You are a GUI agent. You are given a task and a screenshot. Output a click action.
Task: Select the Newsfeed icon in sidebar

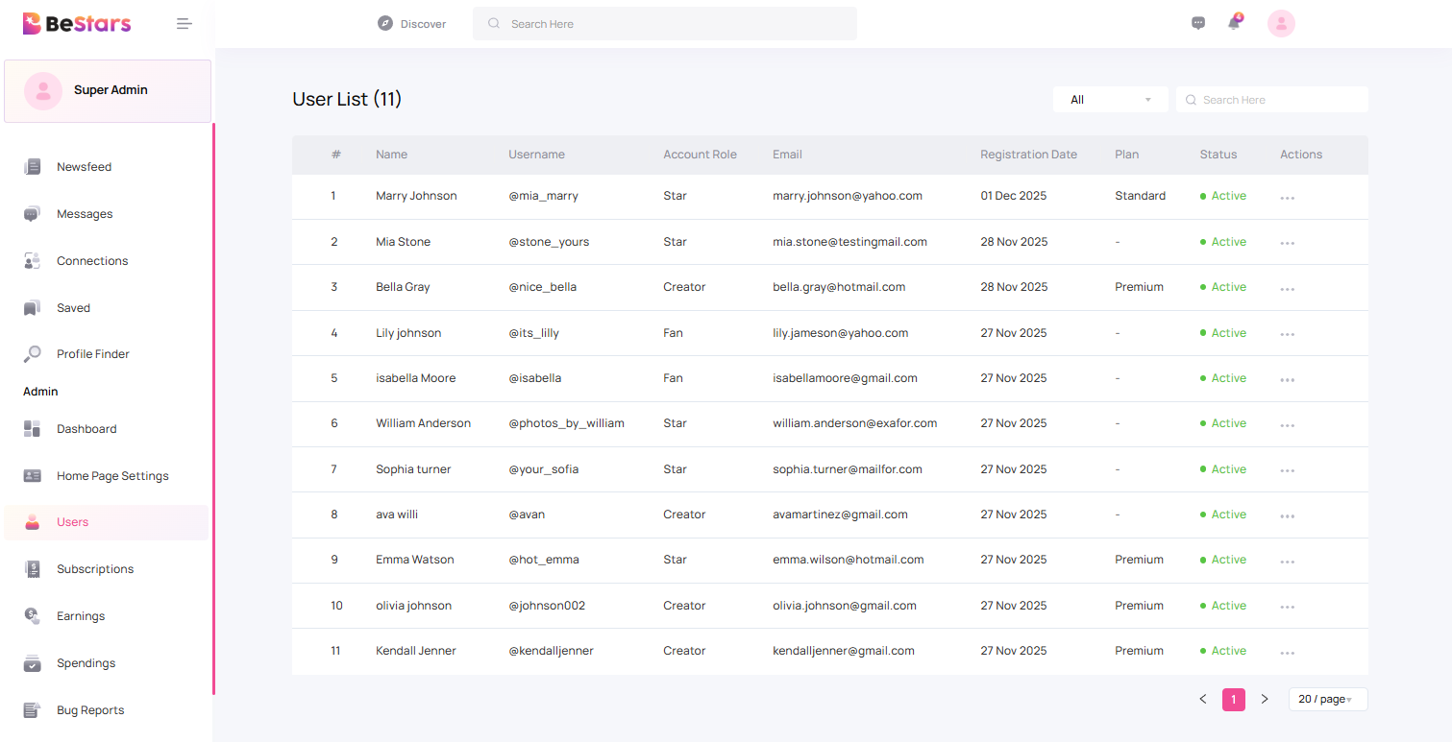pos(32,166)
